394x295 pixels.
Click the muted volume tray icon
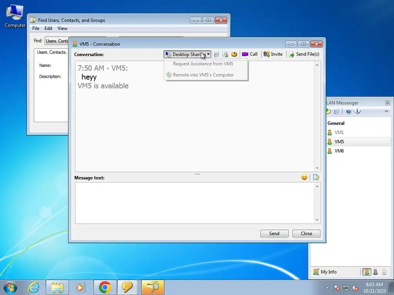(355, 288)
